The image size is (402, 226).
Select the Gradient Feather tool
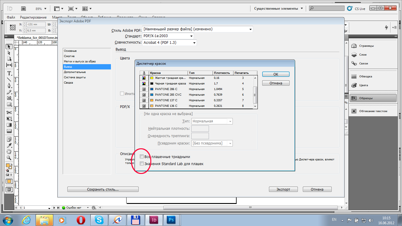click(x=9, y=131)
